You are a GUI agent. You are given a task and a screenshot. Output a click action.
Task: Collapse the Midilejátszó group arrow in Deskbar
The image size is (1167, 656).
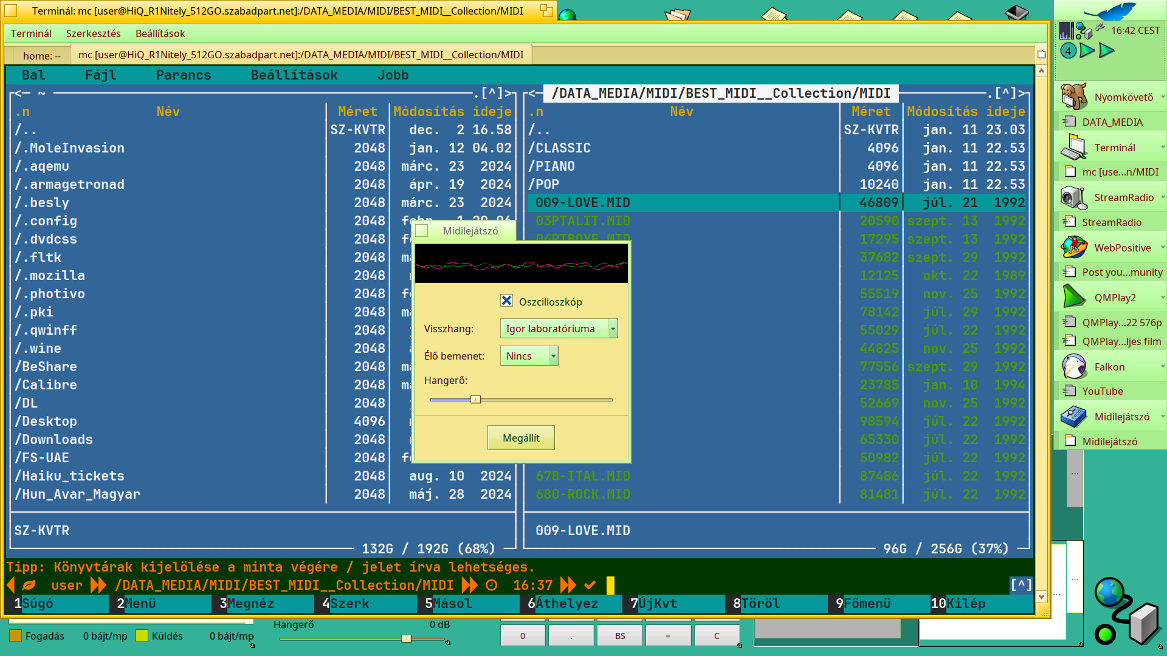click(1162, 416)
